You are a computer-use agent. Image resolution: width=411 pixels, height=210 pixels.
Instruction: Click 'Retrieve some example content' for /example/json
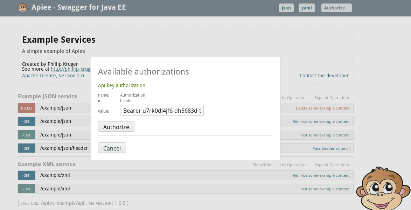pos(321,122)
